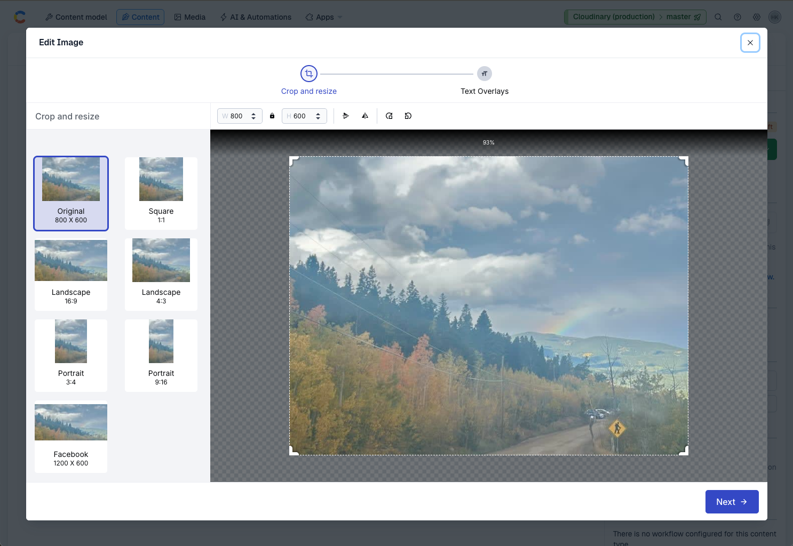The height and width of the screenshot is (546, 793).
Task: Close the Edit Image dialog
Action: click(x=750, y=43)
